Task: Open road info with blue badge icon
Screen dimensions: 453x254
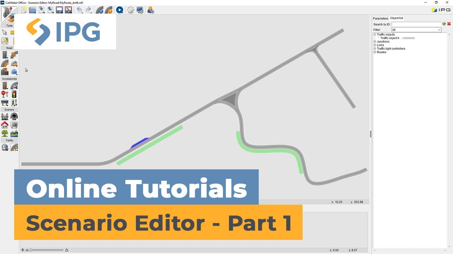Action: point(100,10)
